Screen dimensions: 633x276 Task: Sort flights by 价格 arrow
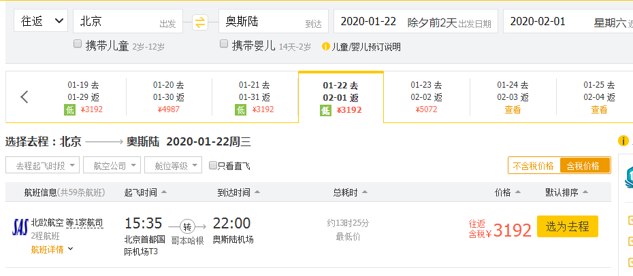tap(518, 192)
